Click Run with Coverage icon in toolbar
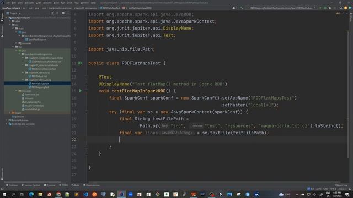 (330, 8)
